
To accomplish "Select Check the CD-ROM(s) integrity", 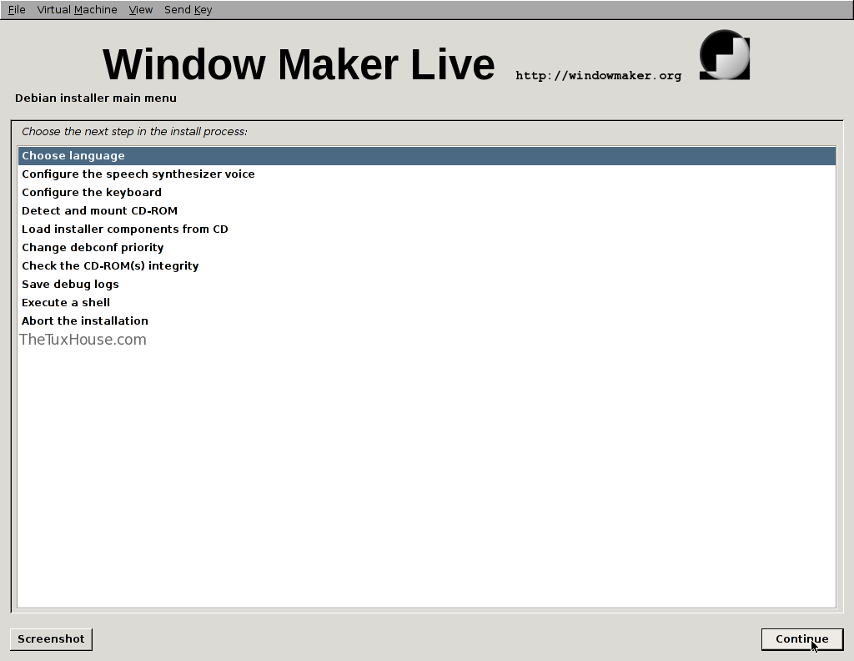I will [x=427, y=266].
